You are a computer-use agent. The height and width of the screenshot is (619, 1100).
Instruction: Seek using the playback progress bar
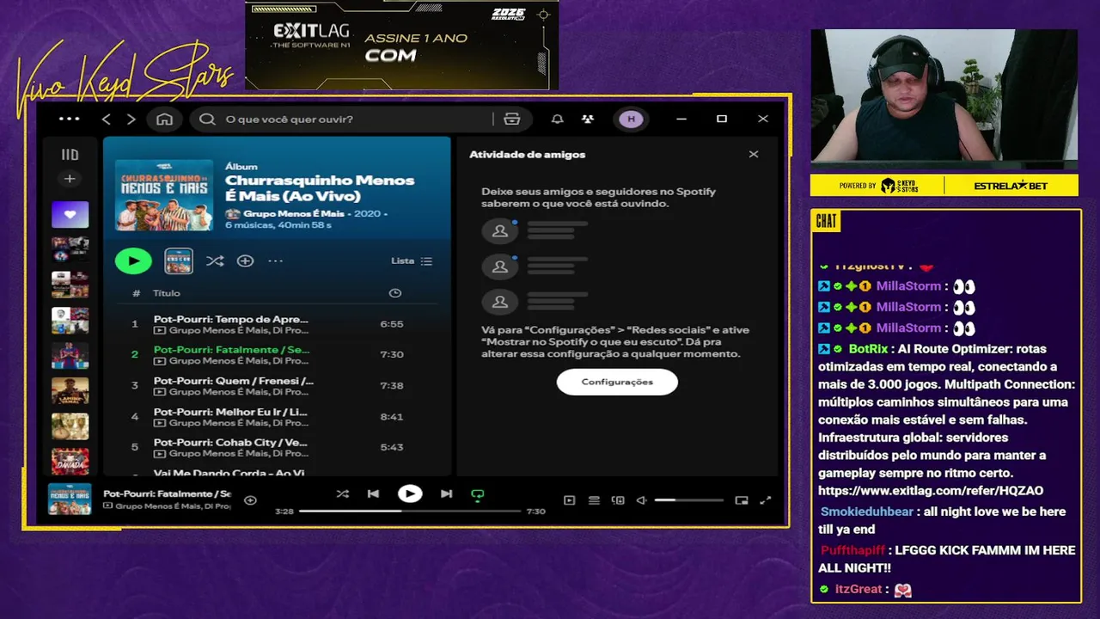click(410, 511)
